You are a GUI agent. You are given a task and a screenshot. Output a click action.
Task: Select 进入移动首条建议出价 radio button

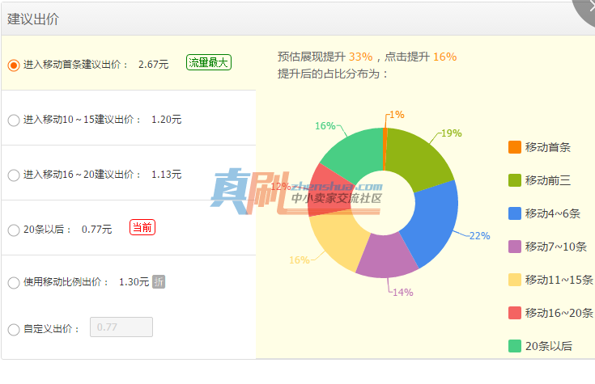pos(14,65)
